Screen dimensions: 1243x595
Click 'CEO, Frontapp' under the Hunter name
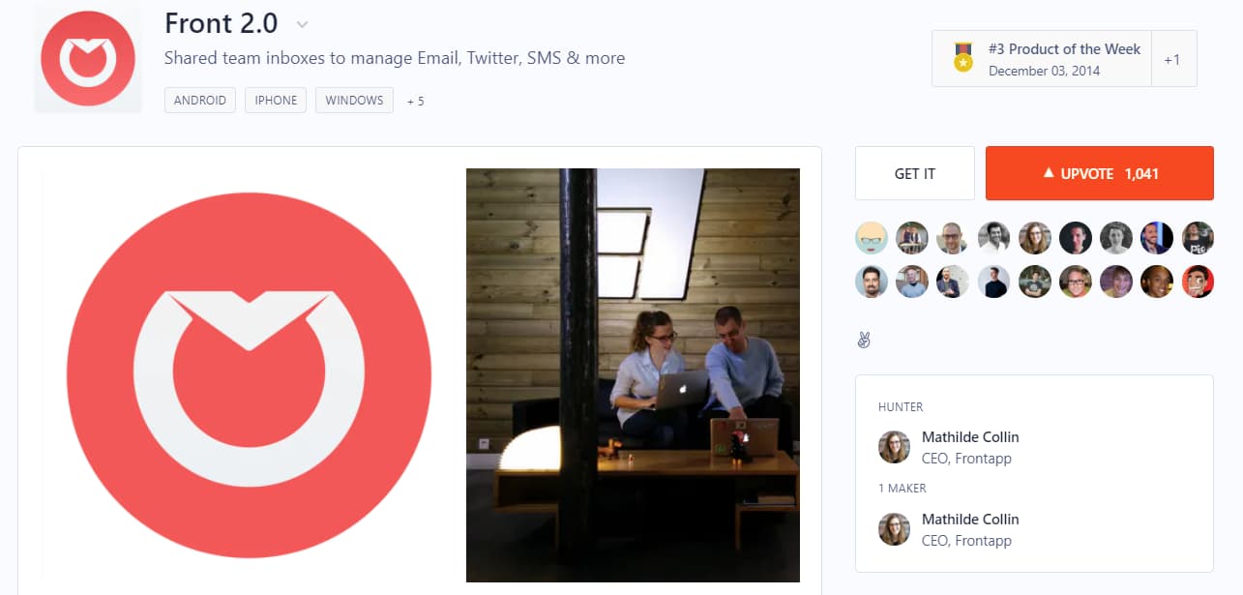[966, 459]
